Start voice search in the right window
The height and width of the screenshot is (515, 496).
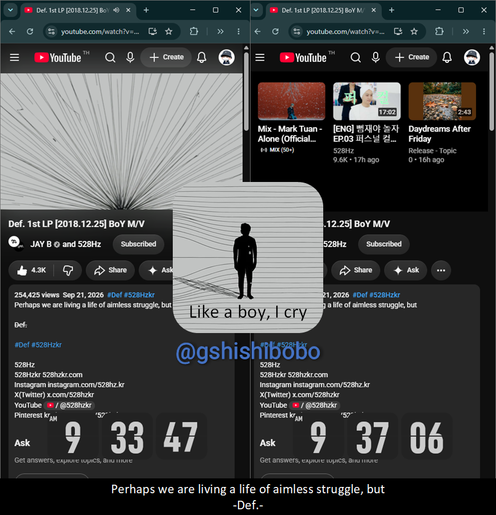[x=376, y=57]
